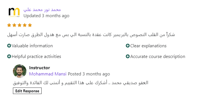Click the first star in the rating

click(x=9, y=25)
